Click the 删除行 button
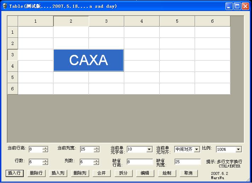252x183 pixels. 36,173
